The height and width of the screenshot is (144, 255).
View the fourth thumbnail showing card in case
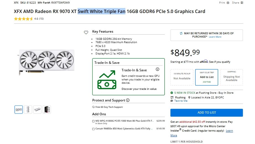47,110
